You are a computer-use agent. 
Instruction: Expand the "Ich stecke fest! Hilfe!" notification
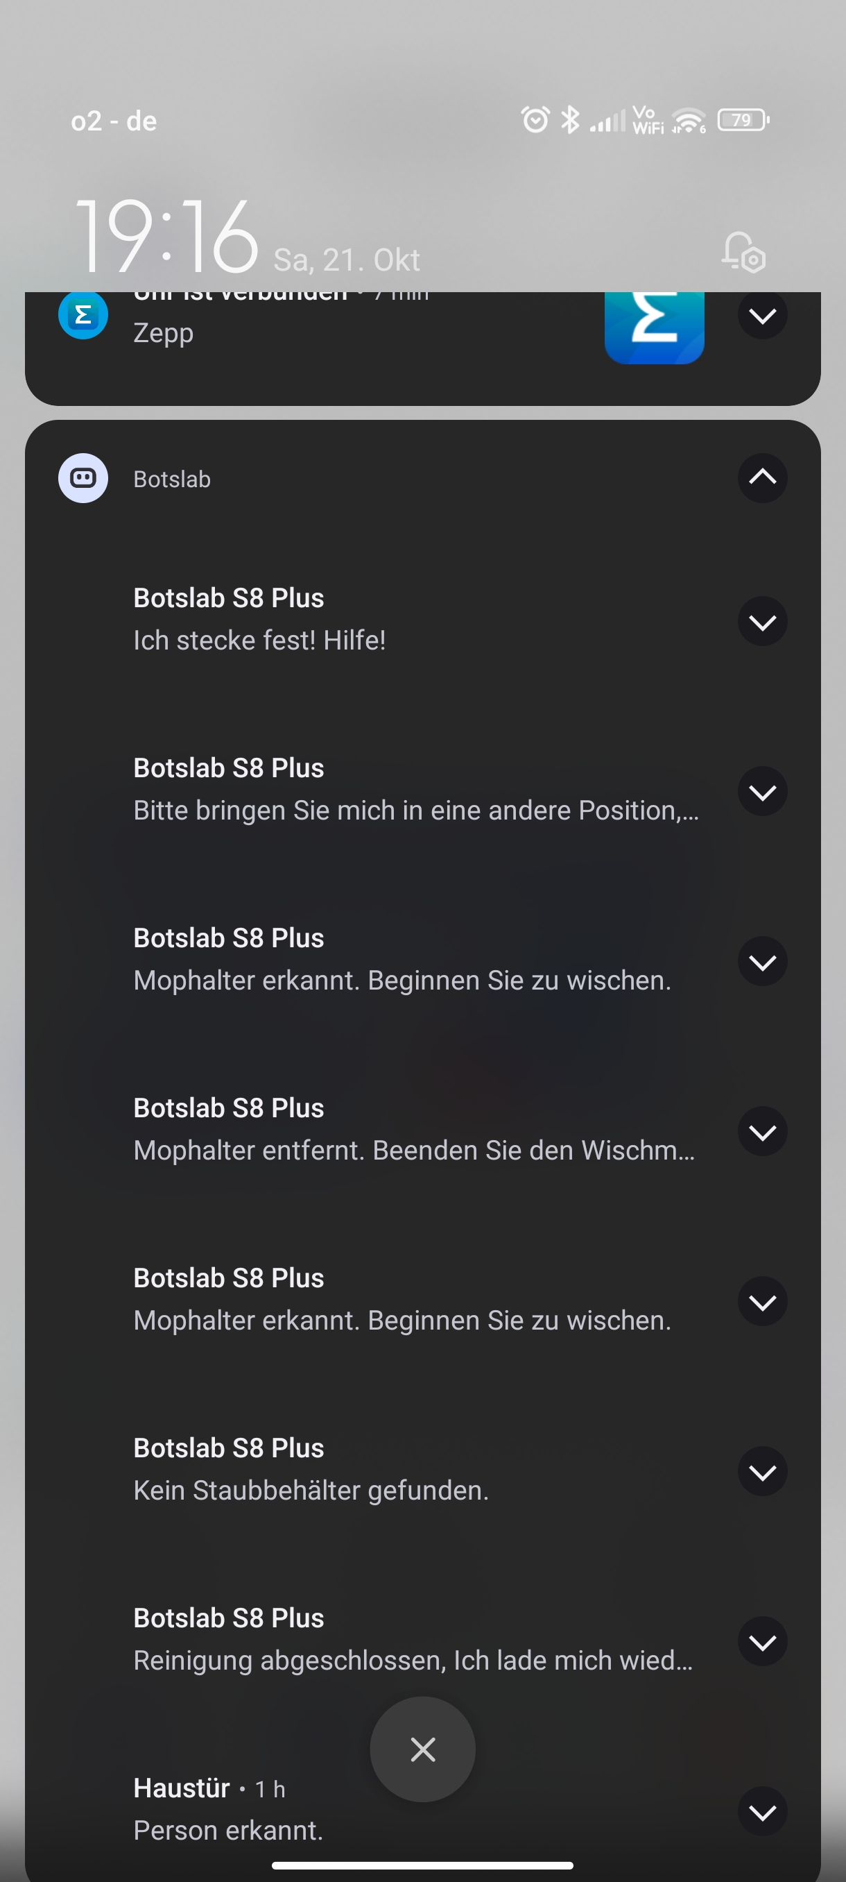tap(762, 622)
